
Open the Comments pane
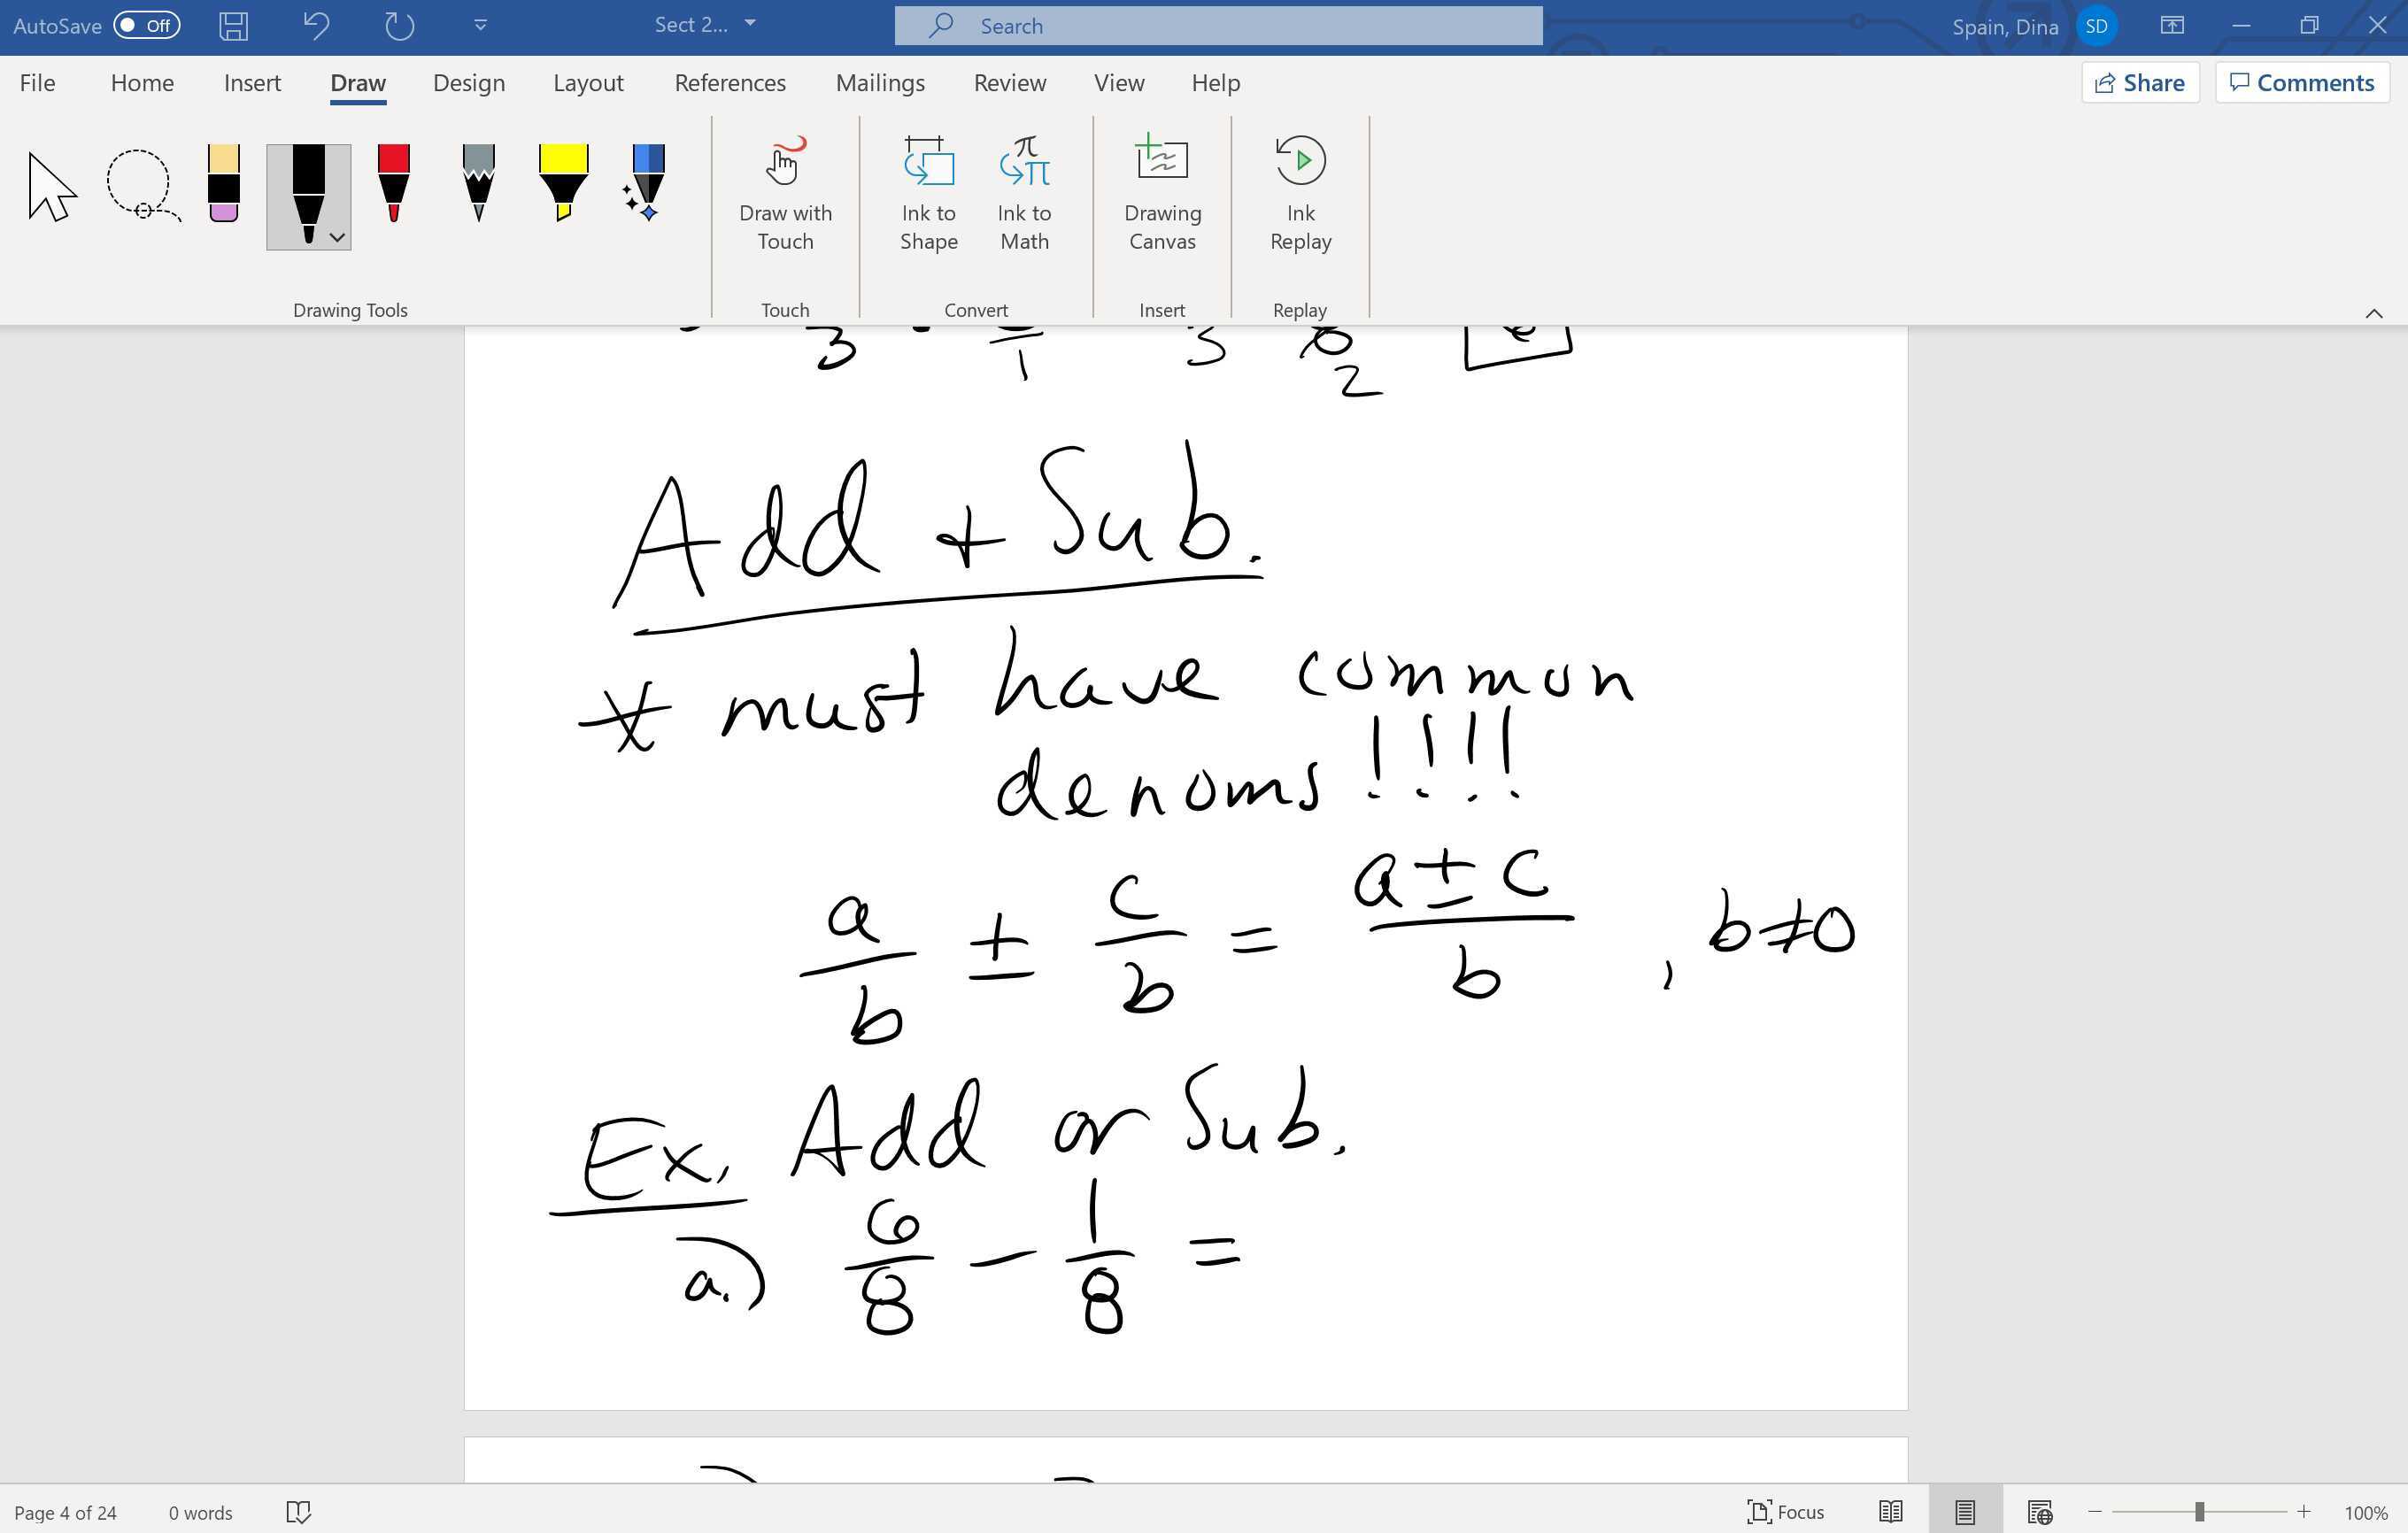(x=2302, y=82)
